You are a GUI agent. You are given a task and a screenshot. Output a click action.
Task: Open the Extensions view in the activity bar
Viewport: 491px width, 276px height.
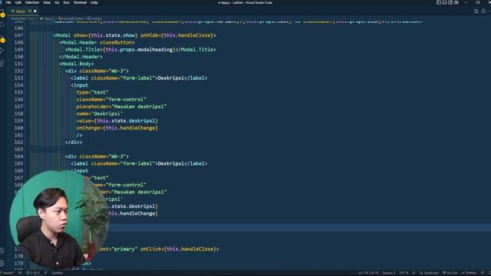coord(2,64)
